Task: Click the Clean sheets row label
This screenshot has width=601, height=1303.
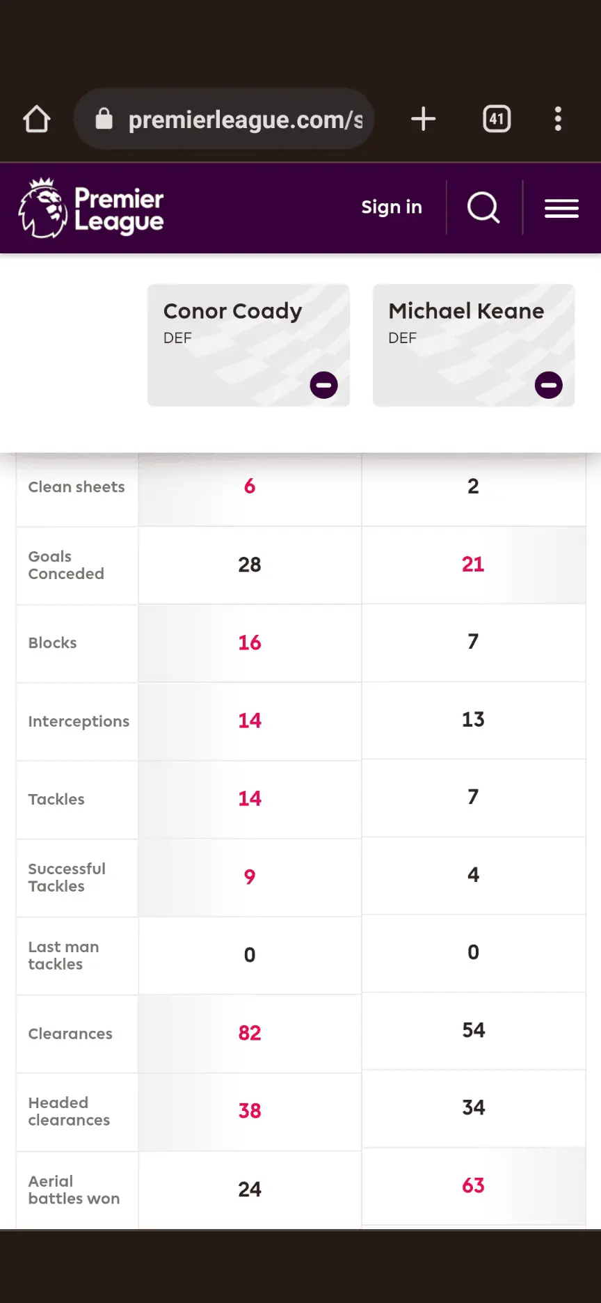Action: click(77, 487)
